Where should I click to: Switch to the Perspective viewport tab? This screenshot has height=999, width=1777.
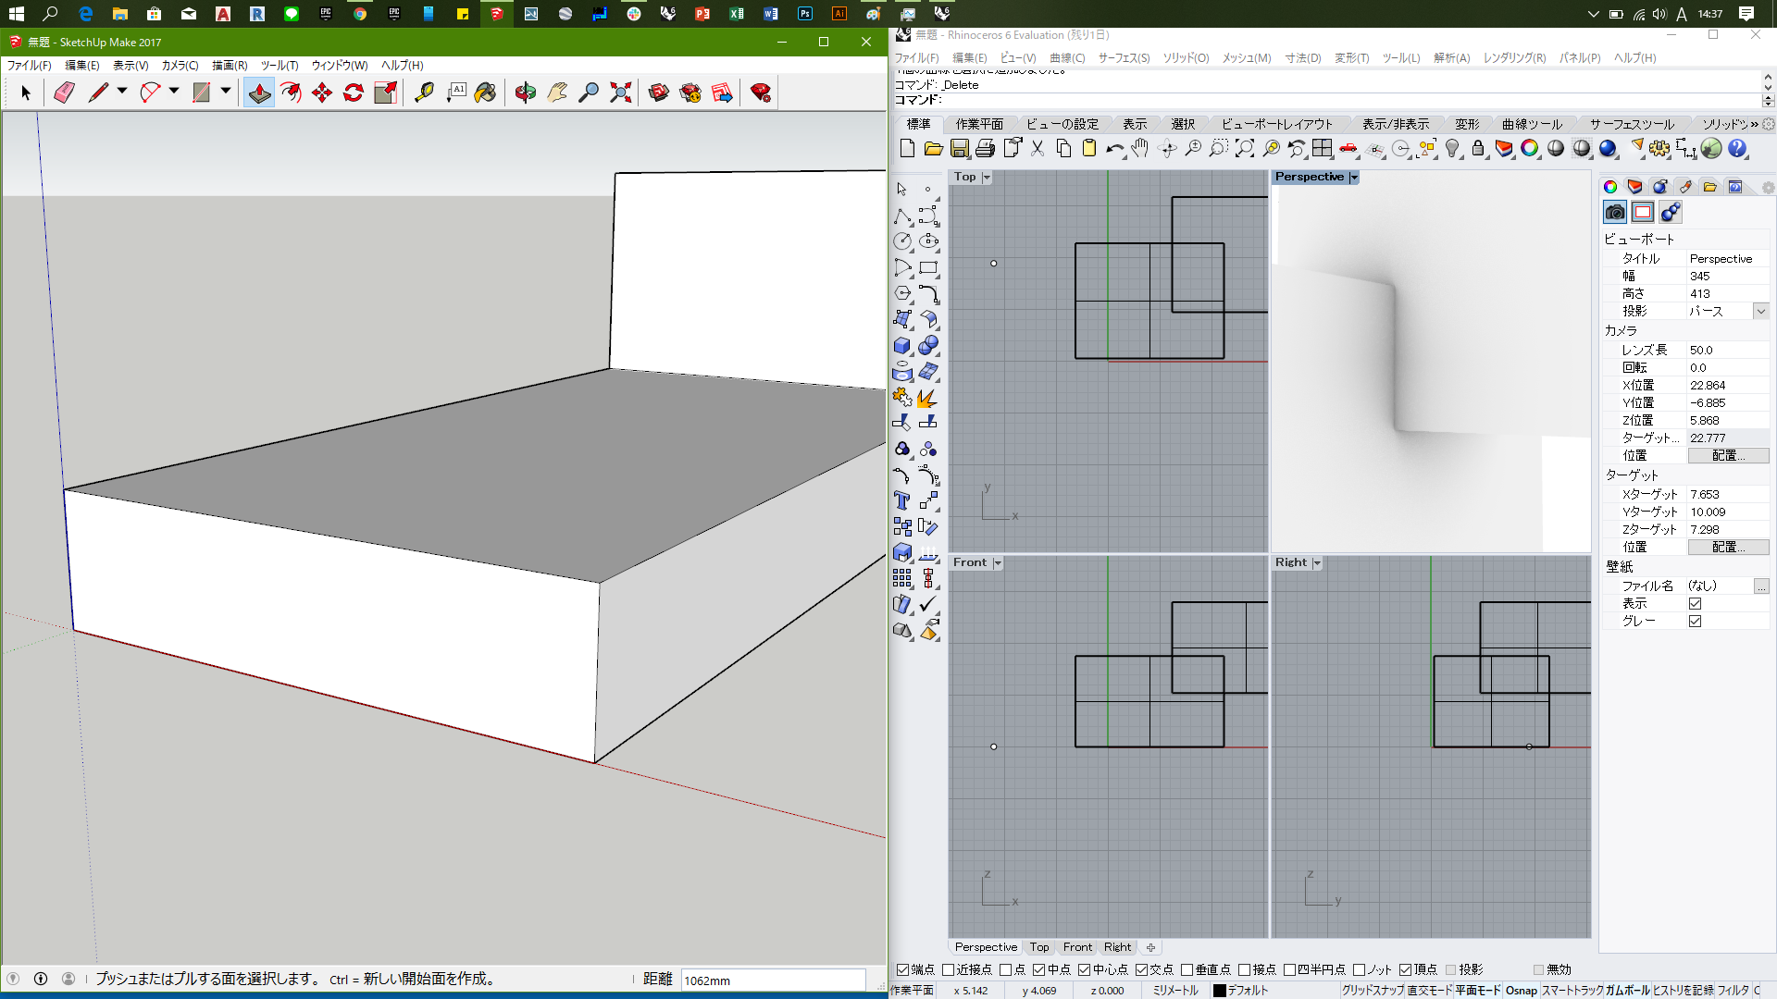[985, 946]
